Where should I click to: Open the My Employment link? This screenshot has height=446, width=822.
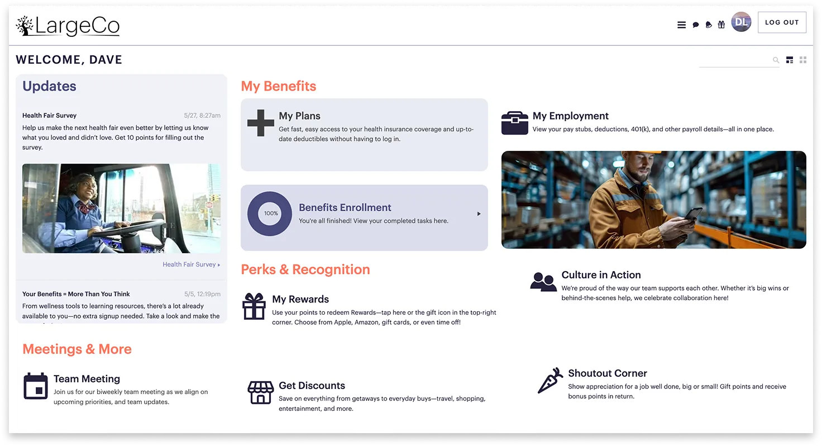click(x=571, y=116)
